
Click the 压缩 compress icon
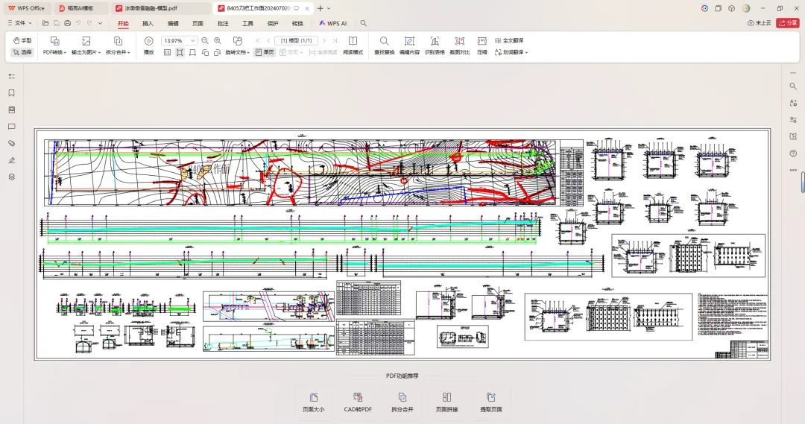pyautogui.click(x=482, y=41)
